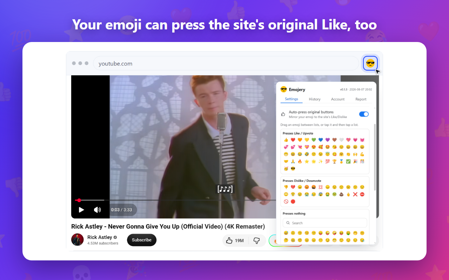Select the thumbs up emoji in Presses Like list
The height and width of the screenshot is (280, 449).
pos(286,140)
